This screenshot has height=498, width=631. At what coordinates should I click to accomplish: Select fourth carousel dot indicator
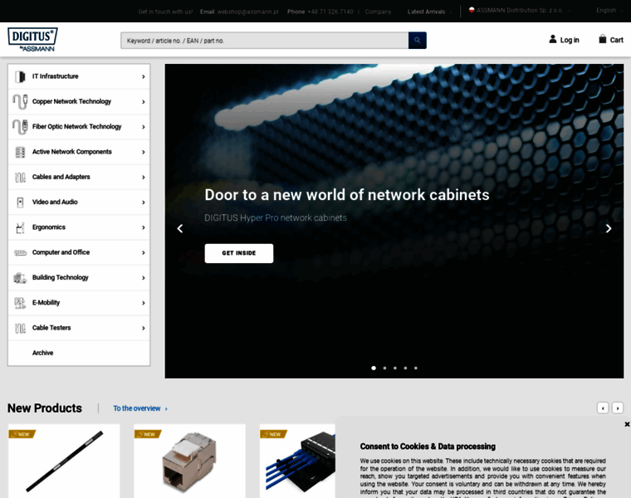[x=405, y=368]
